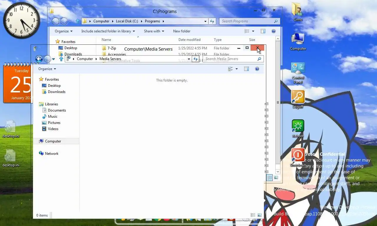Open Include selected folder in library menu
This screenshot has height=226, width=377.
point(108,31)
